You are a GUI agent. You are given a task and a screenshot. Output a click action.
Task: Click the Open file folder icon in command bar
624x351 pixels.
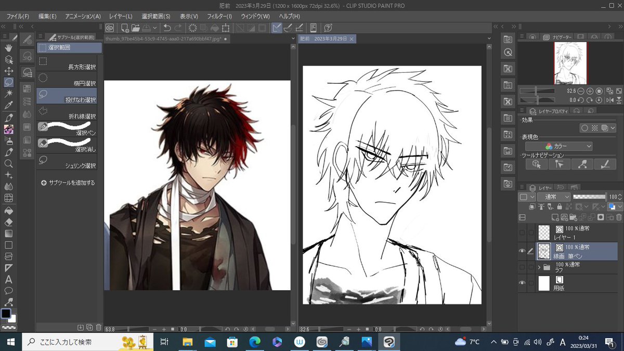tap(135, 28)
